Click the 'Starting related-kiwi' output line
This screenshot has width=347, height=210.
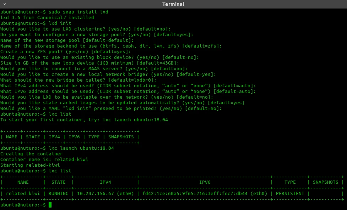[30, 165]
